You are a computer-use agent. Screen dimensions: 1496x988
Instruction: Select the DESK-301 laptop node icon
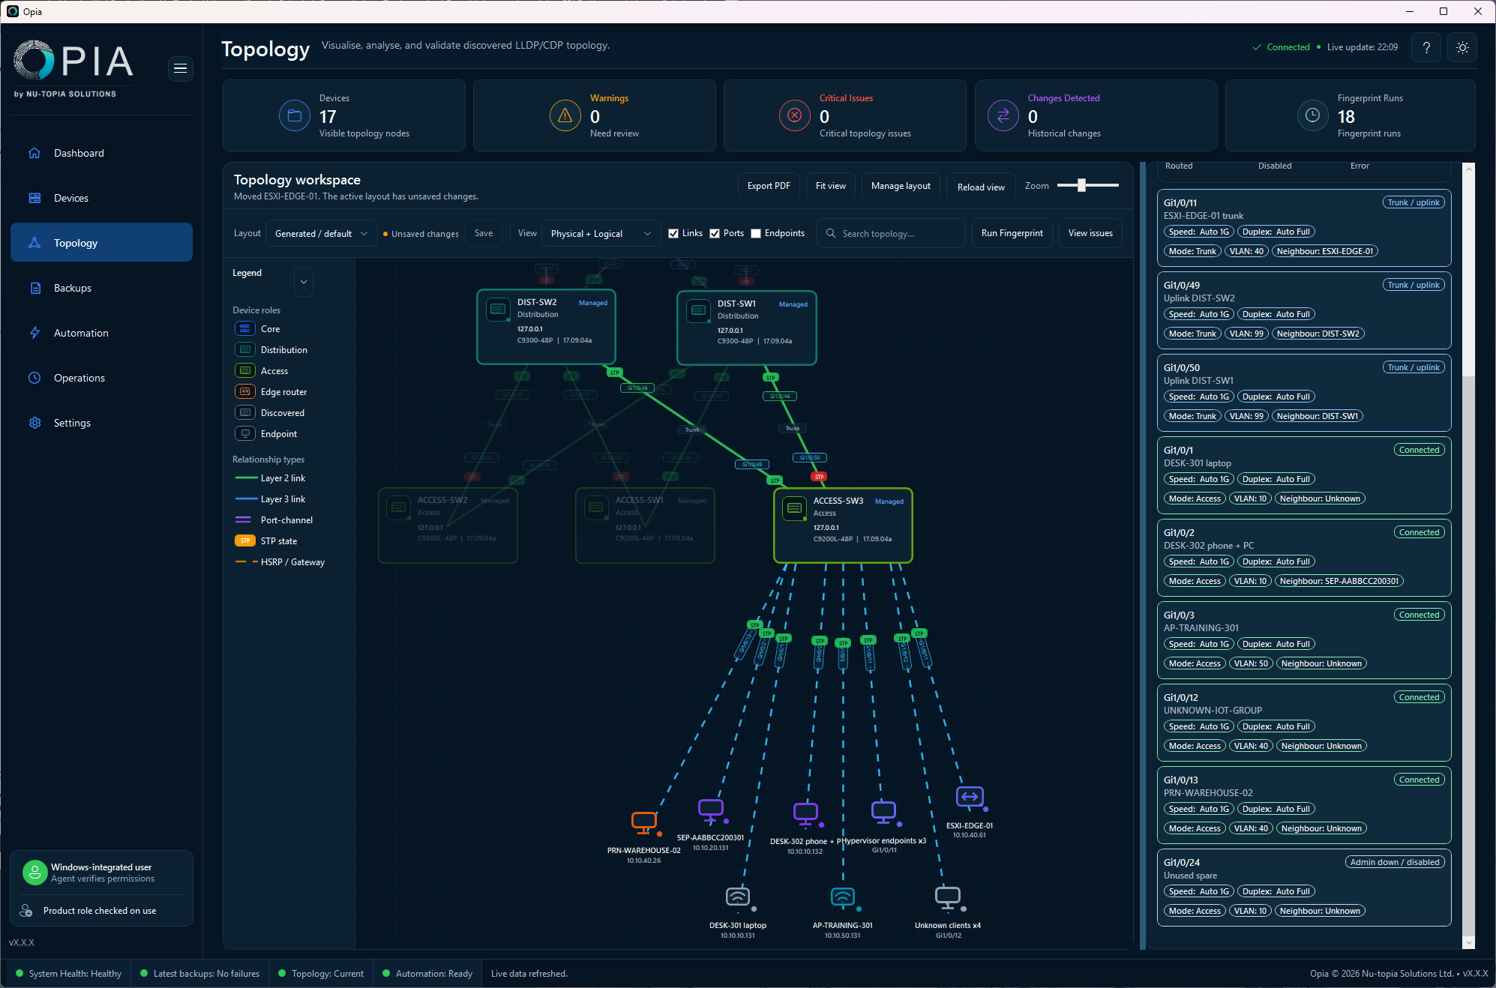click(x=738, y=897)
